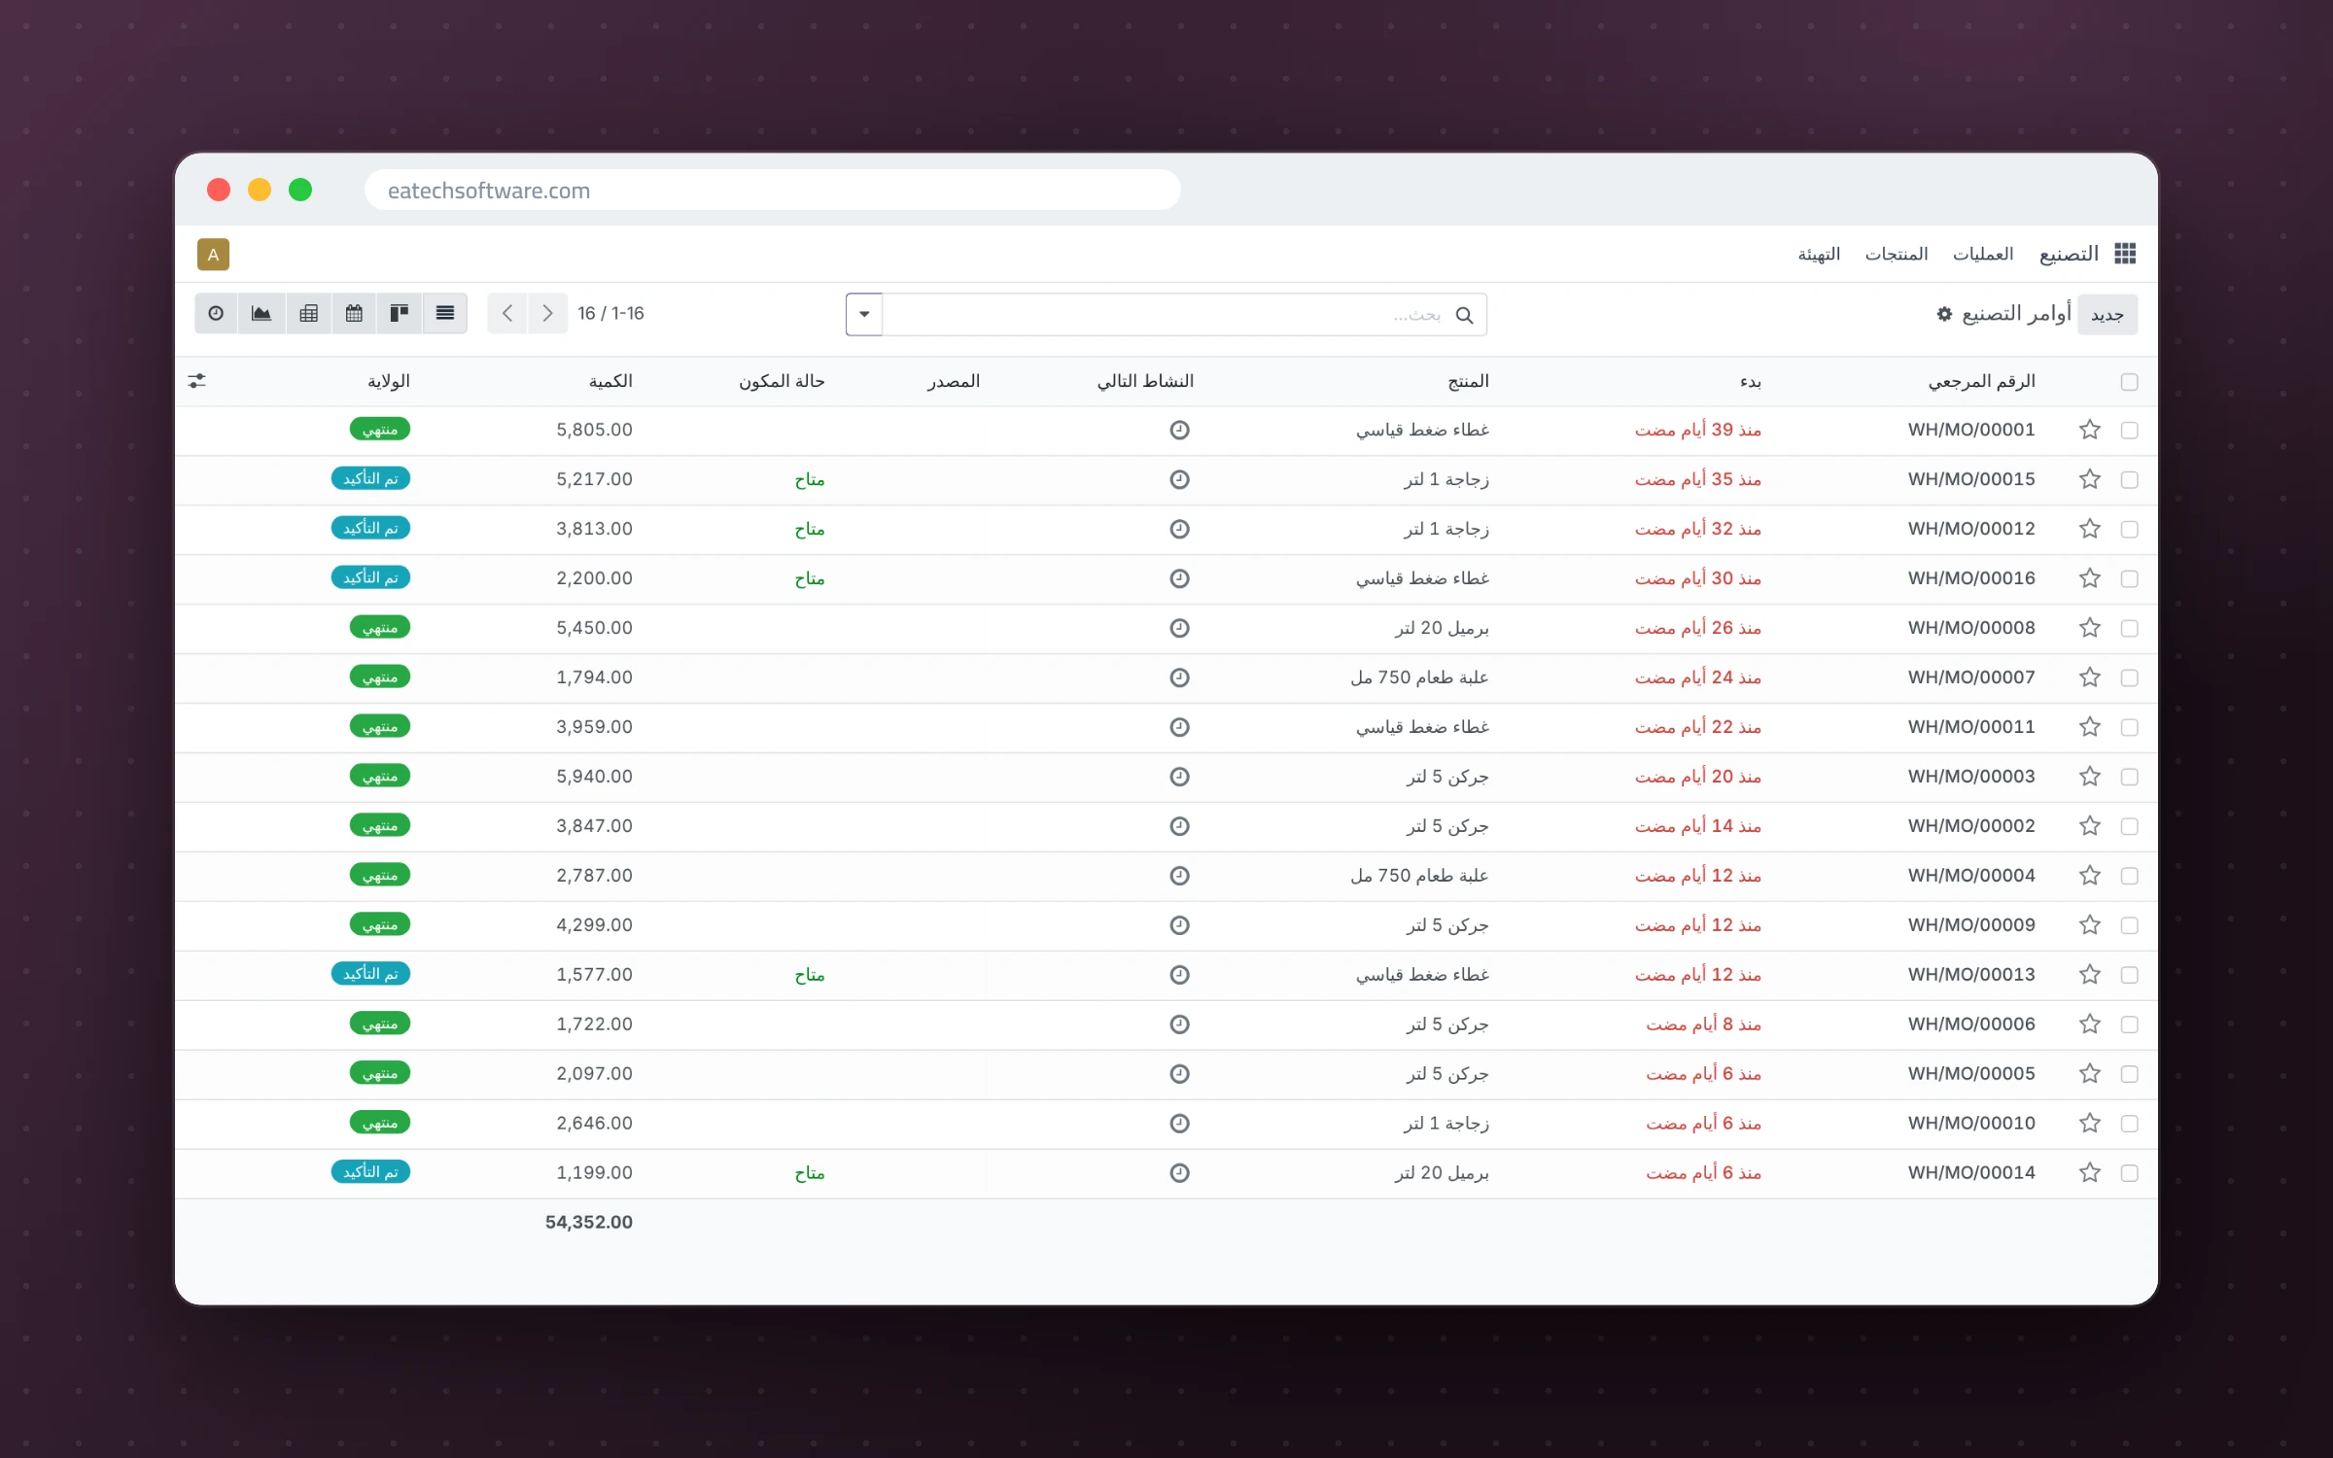Click quantity cell 5,940.00
Screen dimensions: 2333x1458
pyautogui.click(x=594, y=777)
